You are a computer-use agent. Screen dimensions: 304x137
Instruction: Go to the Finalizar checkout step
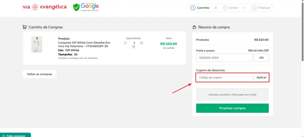[261, 8]
